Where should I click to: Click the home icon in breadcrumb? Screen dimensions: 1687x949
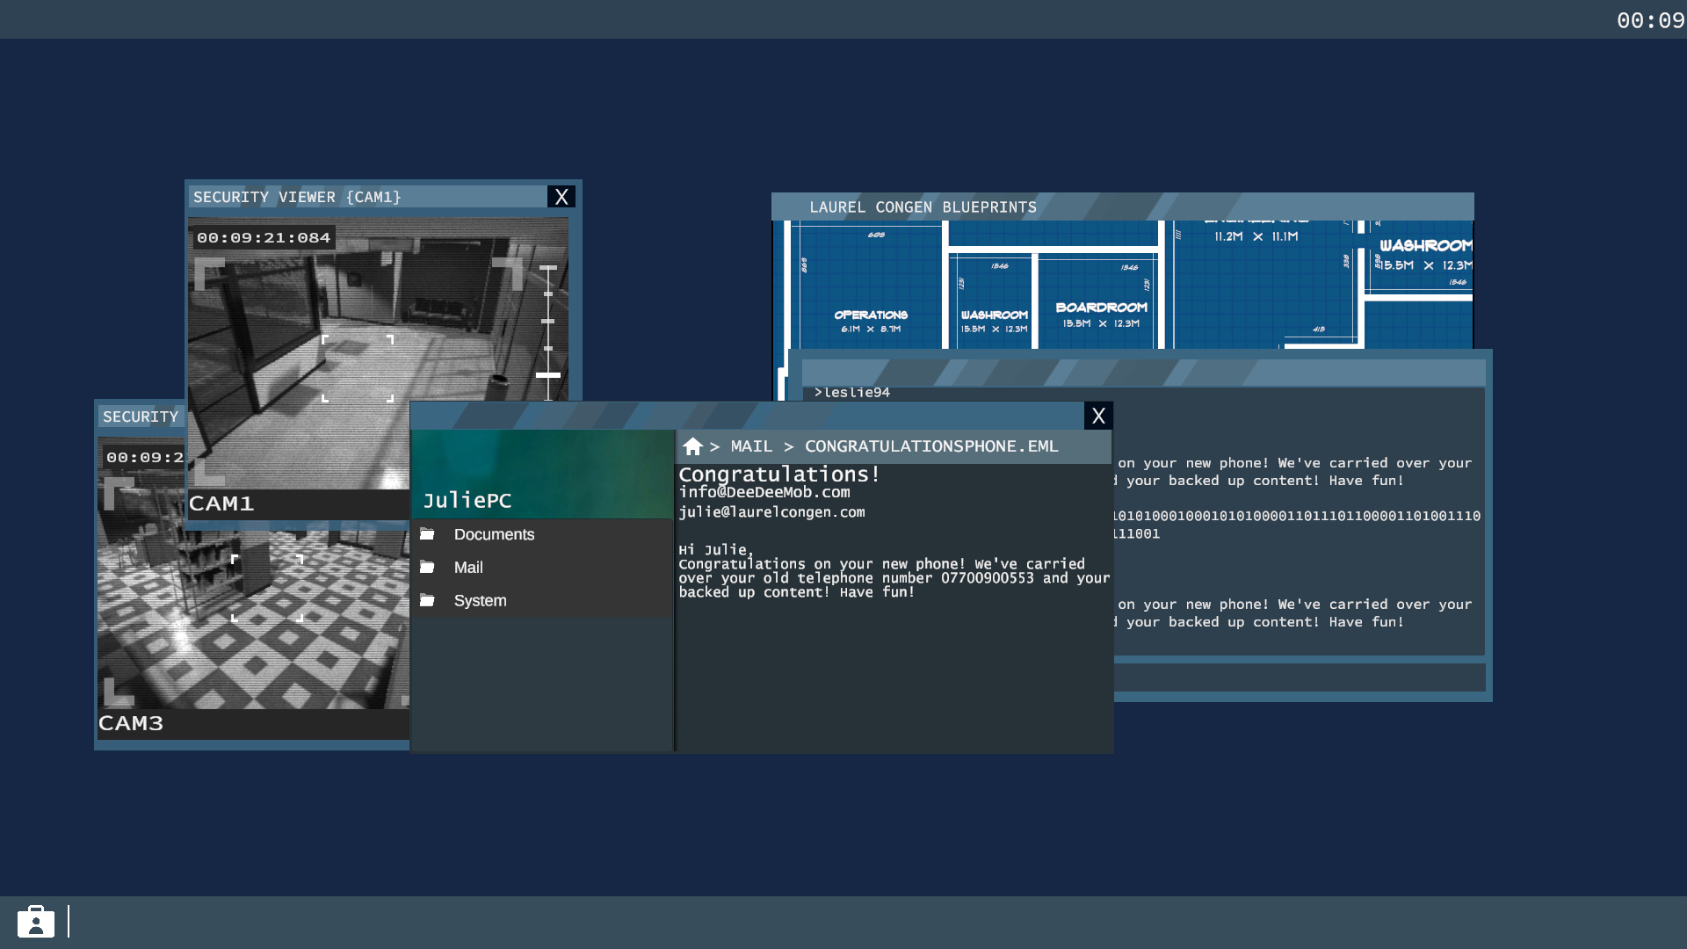coord(692,446)
